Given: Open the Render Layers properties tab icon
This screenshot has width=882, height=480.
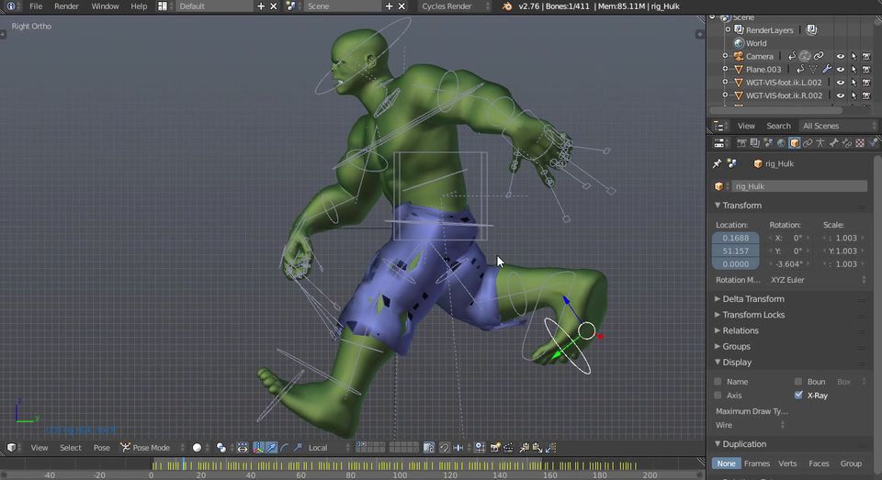Looking at the screenshot, I should point(755,143).
